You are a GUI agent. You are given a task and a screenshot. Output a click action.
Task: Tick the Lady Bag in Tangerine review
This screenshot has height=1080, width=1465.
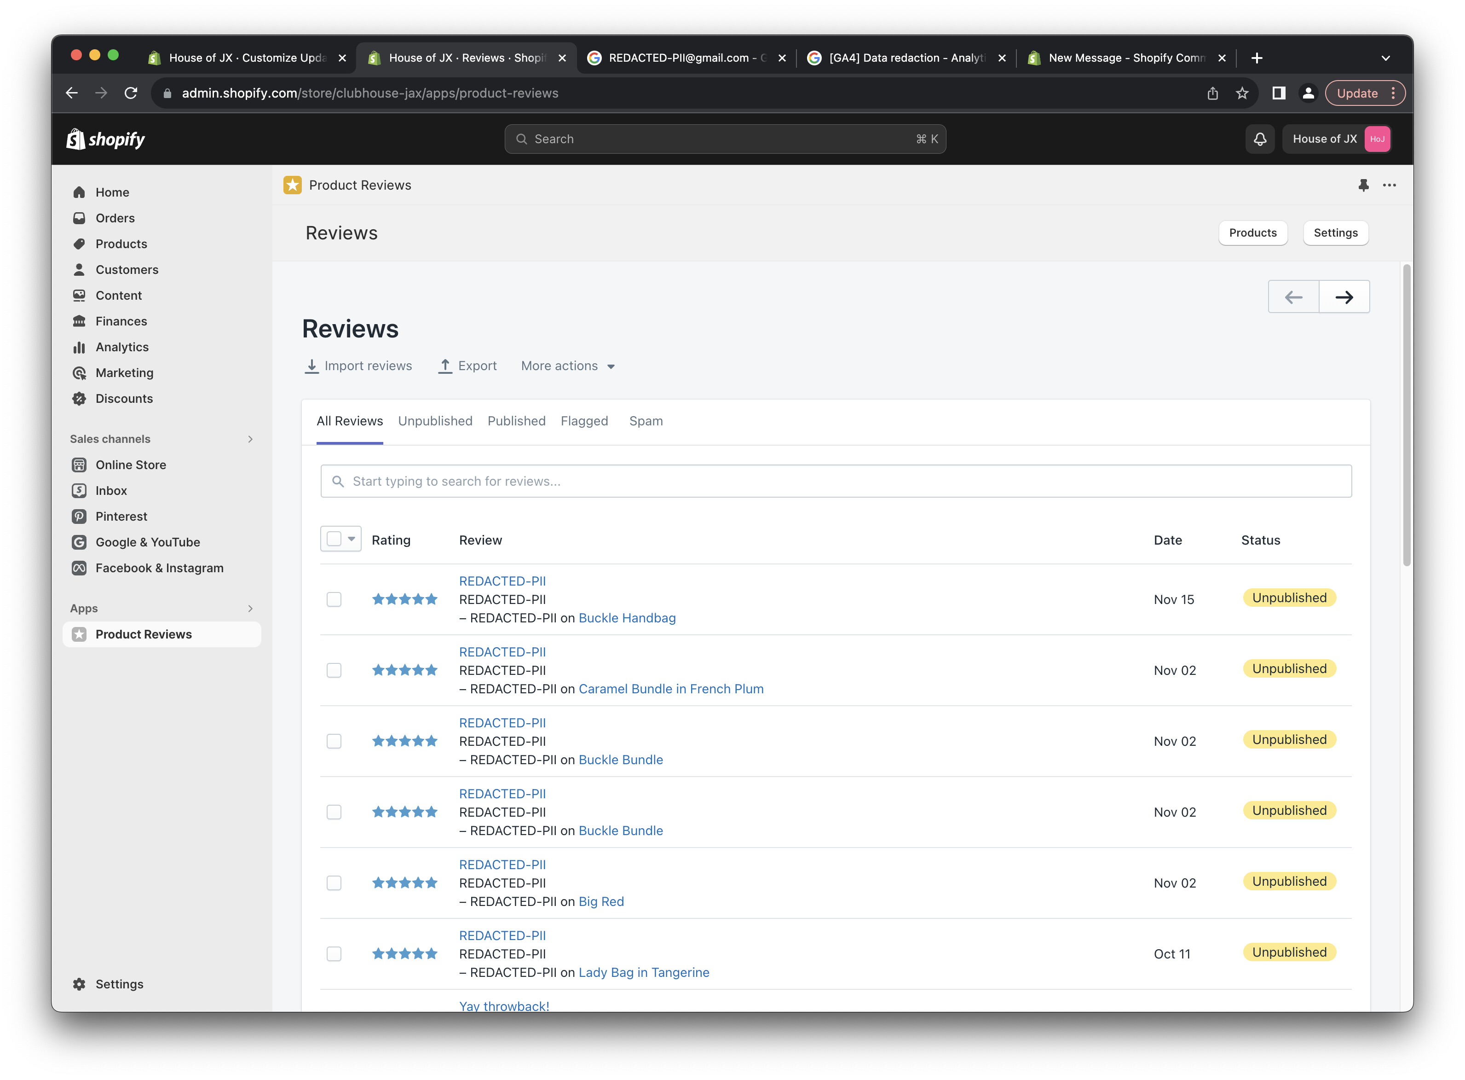point(334,954)
